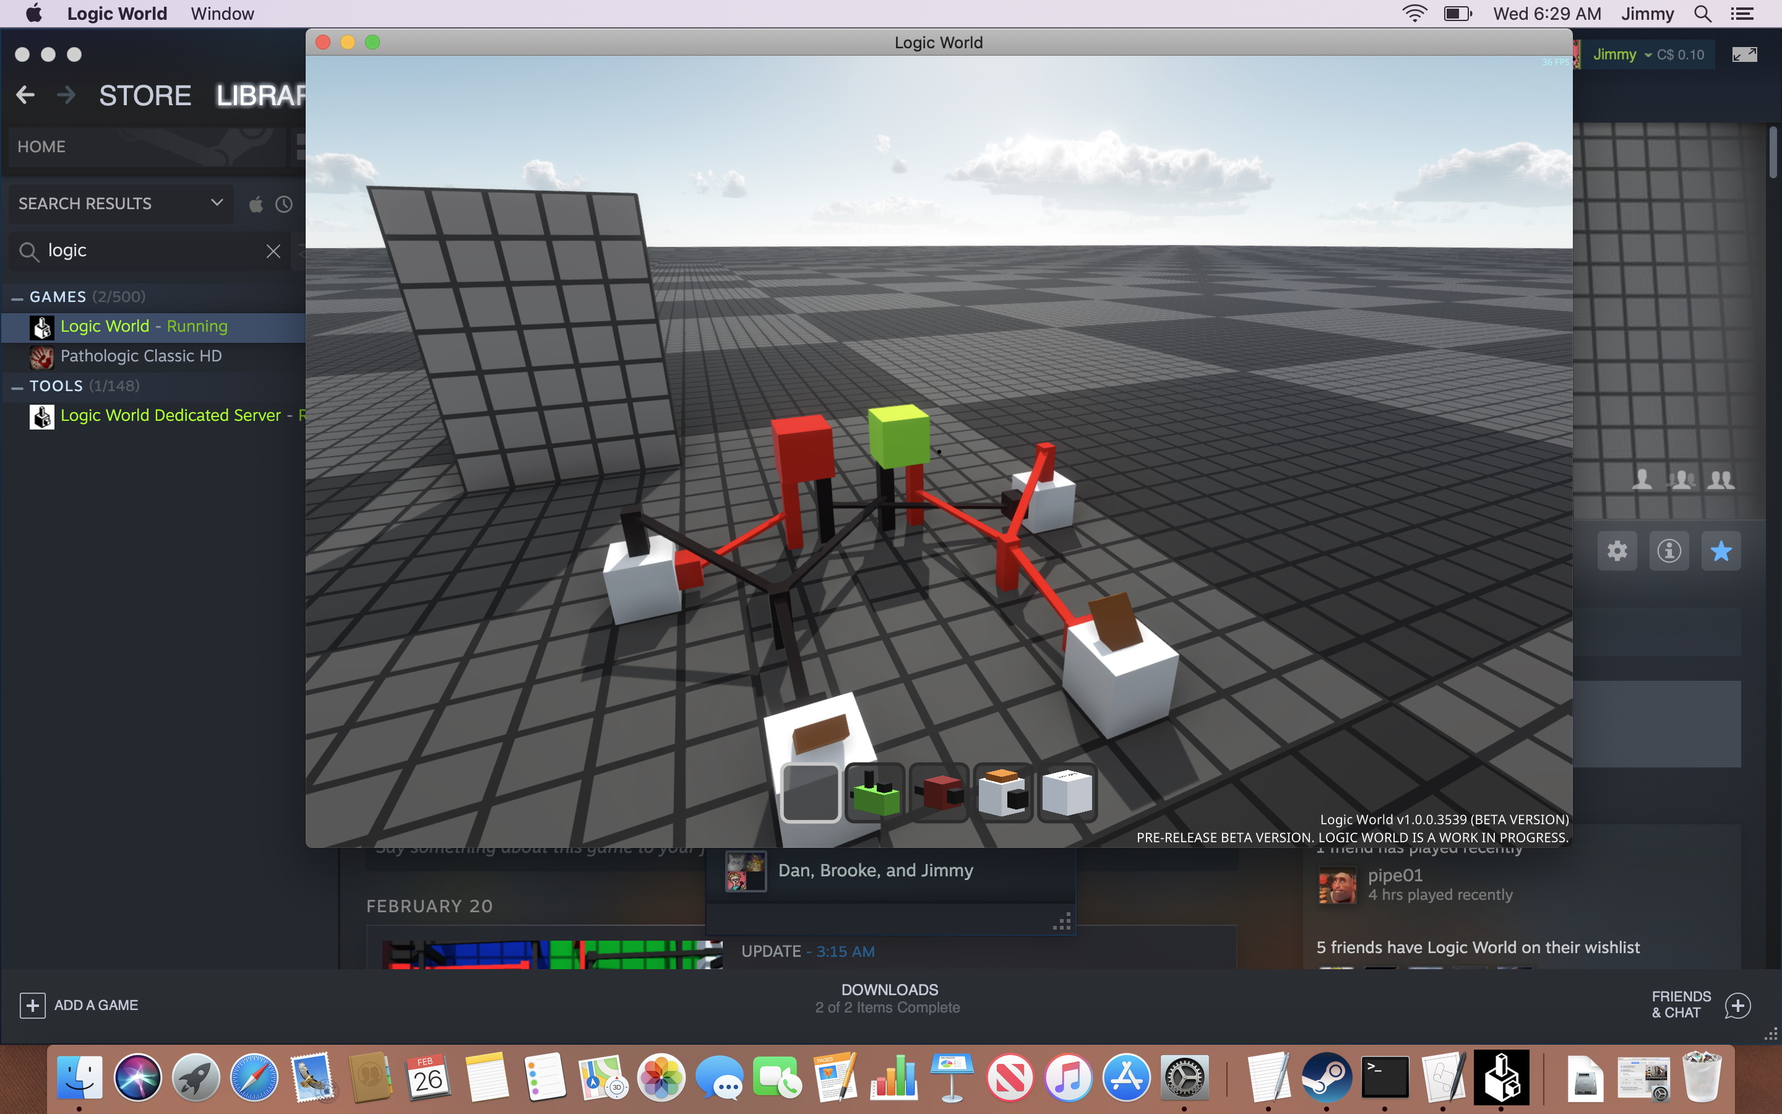Switch to the LIBRARY tab
Viewport: 1782px width, 1114px height.
pyautogui.click(x=260, y=95)
